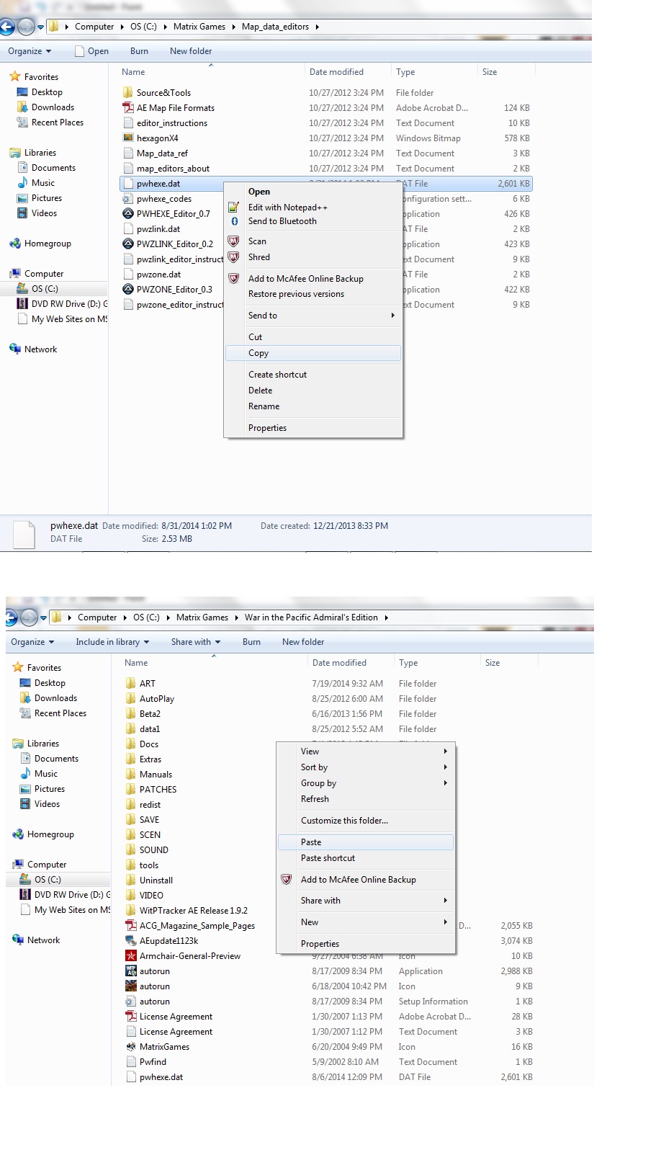
Task: Click the McAfee icon next to Shred
Action: (x=233, y=257)
